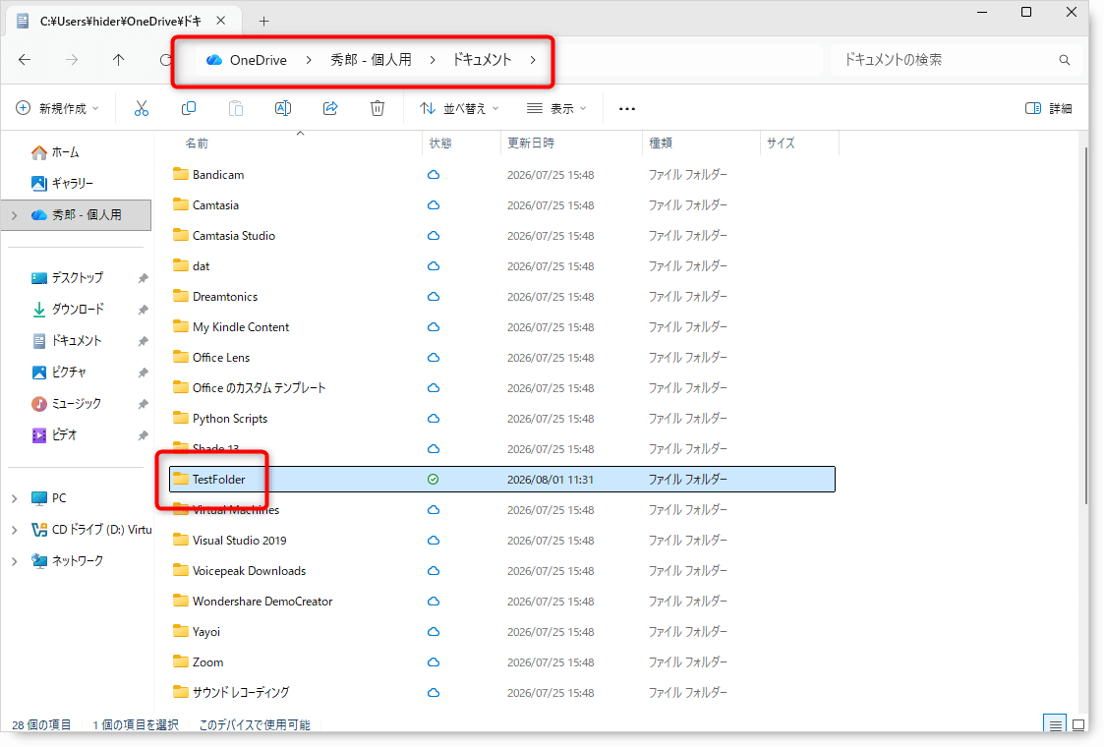Expand the CD ドライブ (D:) chevron
The image size is (1104, 747).
pyautogui.click(x=14, y=530)
